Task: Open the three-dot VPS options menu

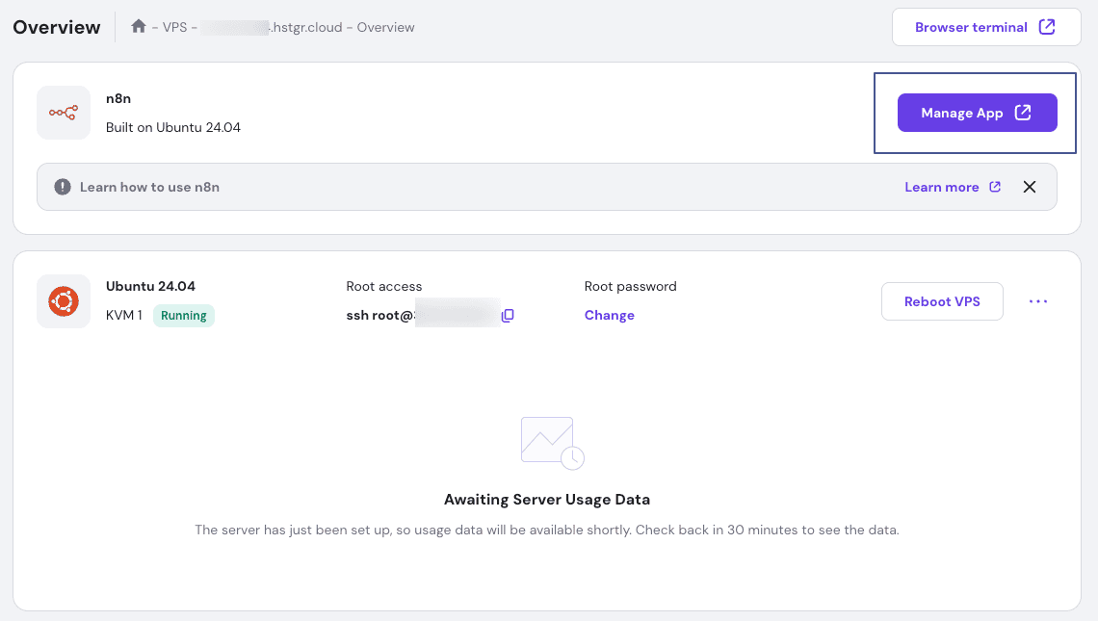Action: (1037, 301)
